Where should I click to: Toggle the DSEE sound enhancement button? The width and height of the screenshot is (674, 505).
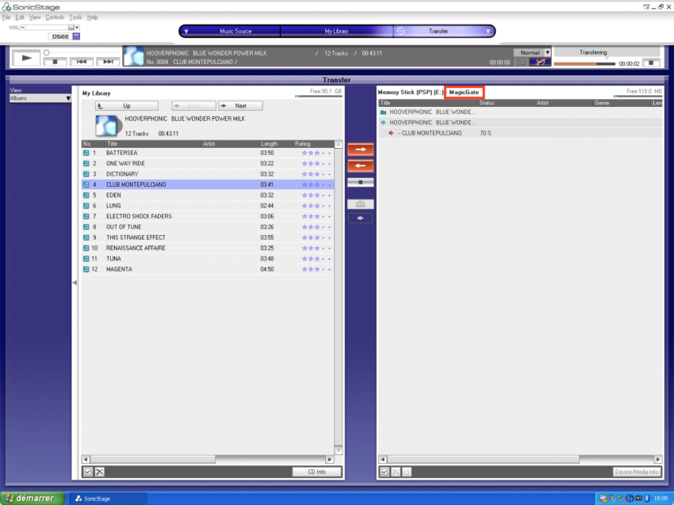[59, 36]
